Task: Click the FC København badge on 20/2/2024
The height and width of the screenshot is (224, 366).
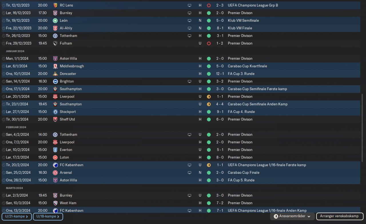Action: 55,165
